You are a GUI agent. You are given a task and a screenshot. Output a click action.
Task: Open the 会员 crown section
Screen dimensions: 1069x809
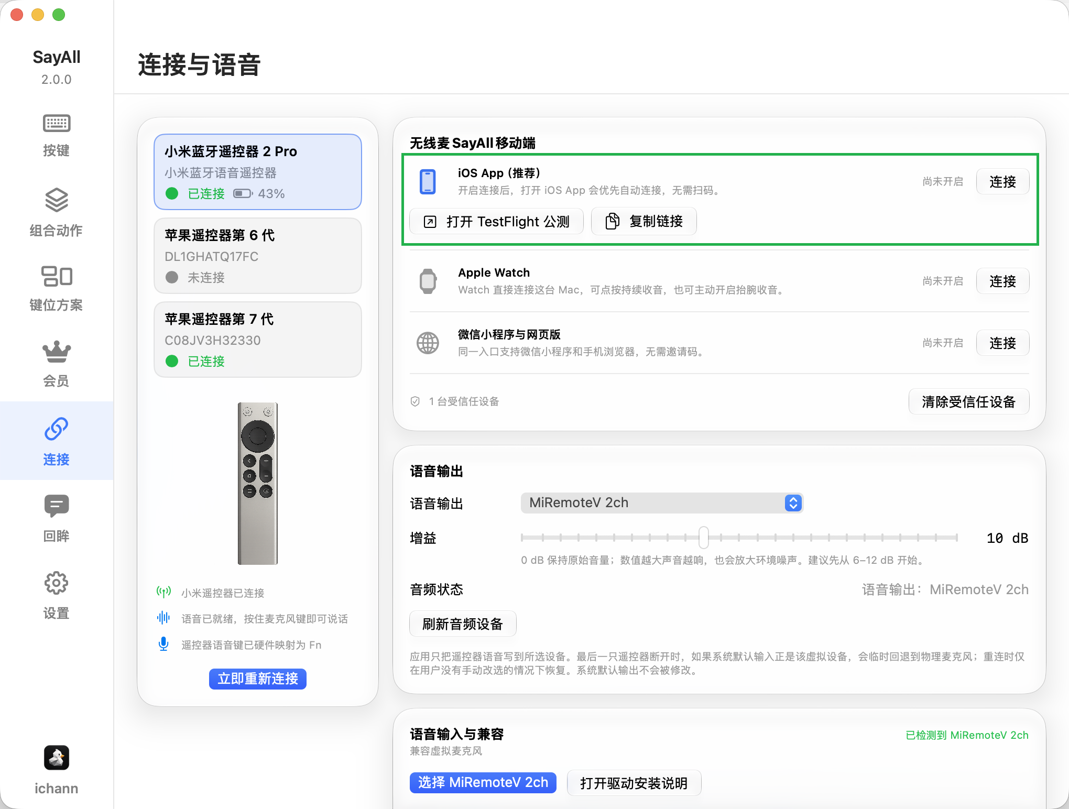tap(56, 364)
